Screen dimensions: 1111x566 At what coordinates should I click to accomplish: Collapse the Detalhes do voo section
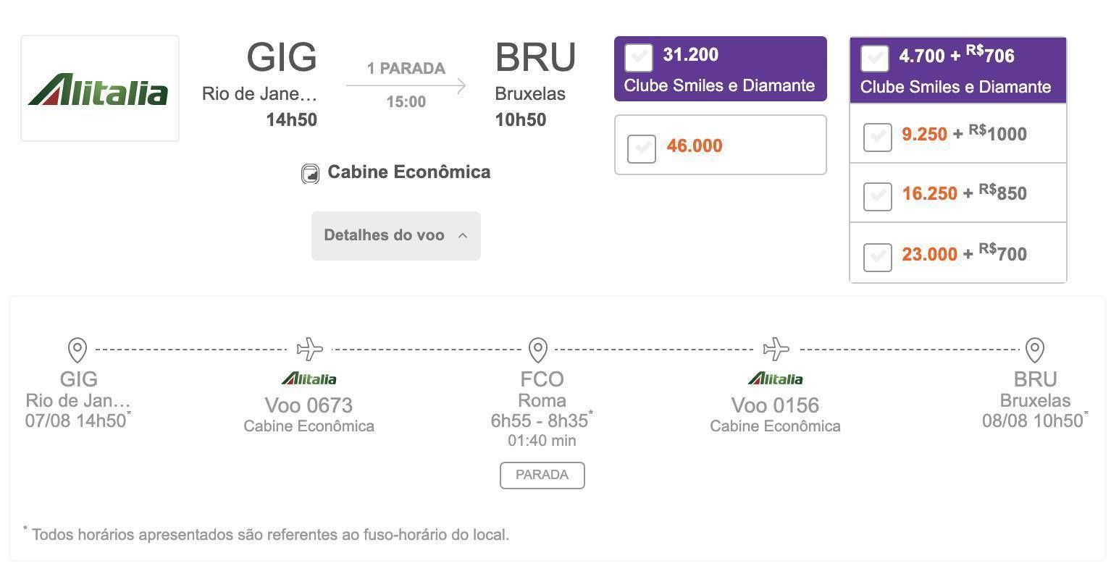396,236
